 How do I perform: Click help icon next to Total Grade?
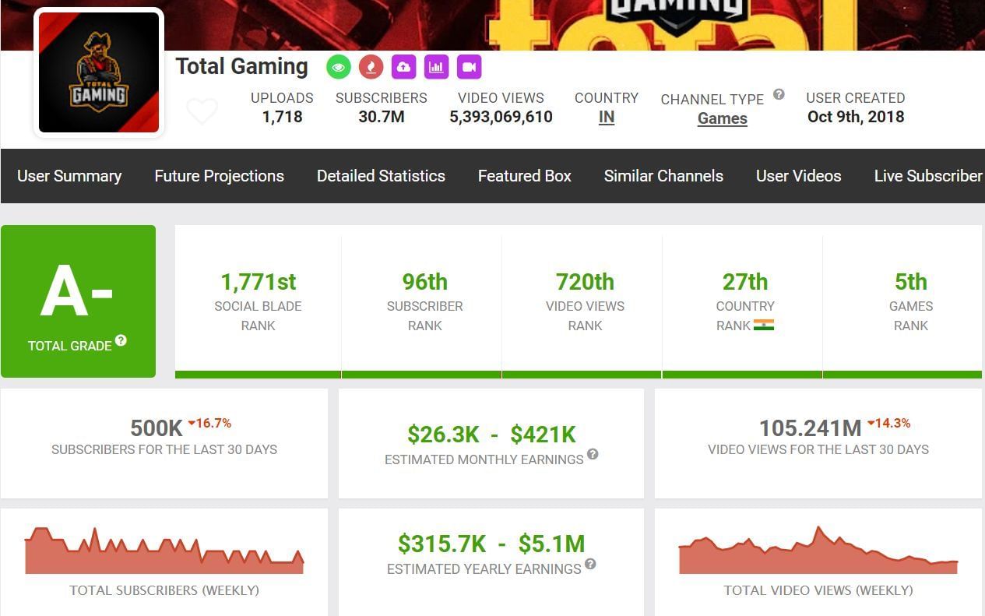point(121,340)
